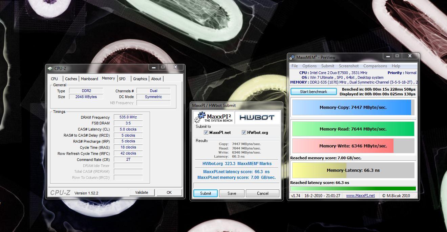447x232 pixels.
Task: Click the HWBOT logo banner
Action: (x=257, y=117)
